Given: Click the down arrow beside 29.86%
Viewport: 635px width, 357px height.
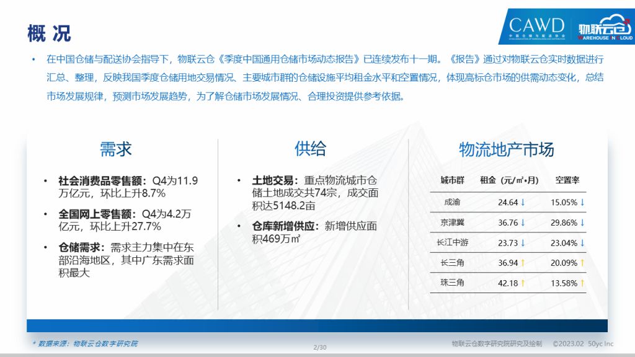Looking at the screenshot, I should click(582, 223).
